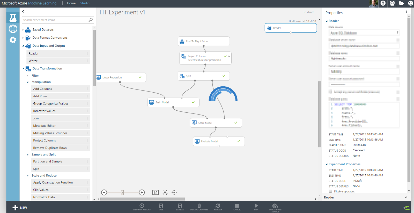Image resolution: width=414 pixels, height=213 pixels.
Task: Collapse the Manipulation subcategory
Action: [x=27, y=82]
